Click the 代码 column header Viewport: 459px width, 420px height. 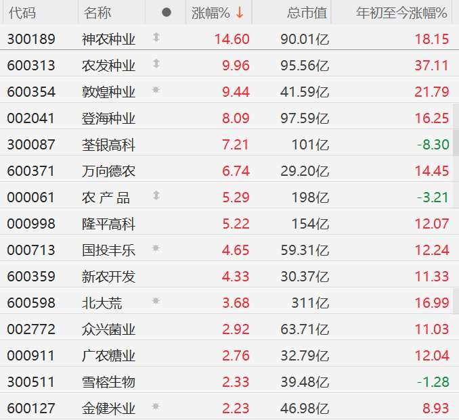pyautogui.click(x=22, y=13)
